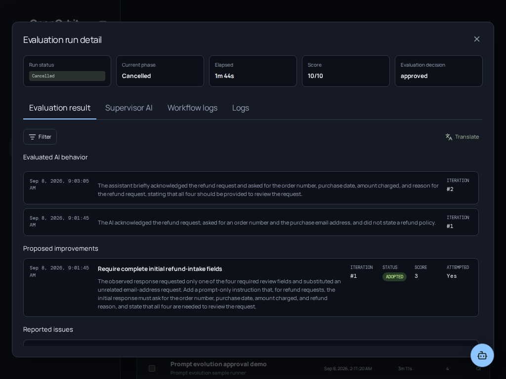Click the Reported issues heading
The height and width of the screenshot is (379, 506).
(48, 329)
